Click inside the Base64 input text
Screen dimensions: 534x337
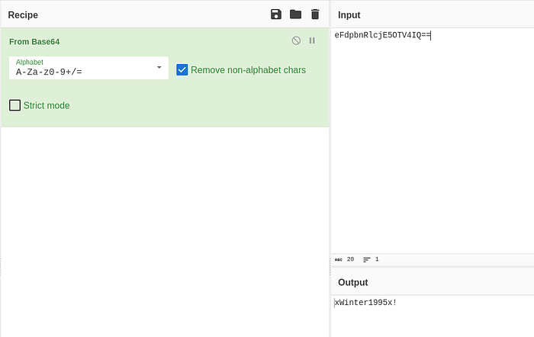[x=381, y=35]
